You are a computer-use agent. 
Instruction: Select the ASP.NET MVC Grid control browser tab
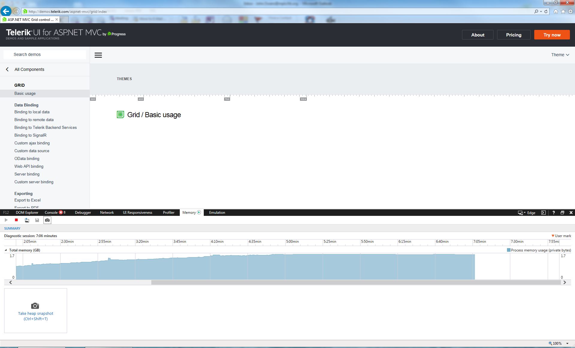point(30,19)
